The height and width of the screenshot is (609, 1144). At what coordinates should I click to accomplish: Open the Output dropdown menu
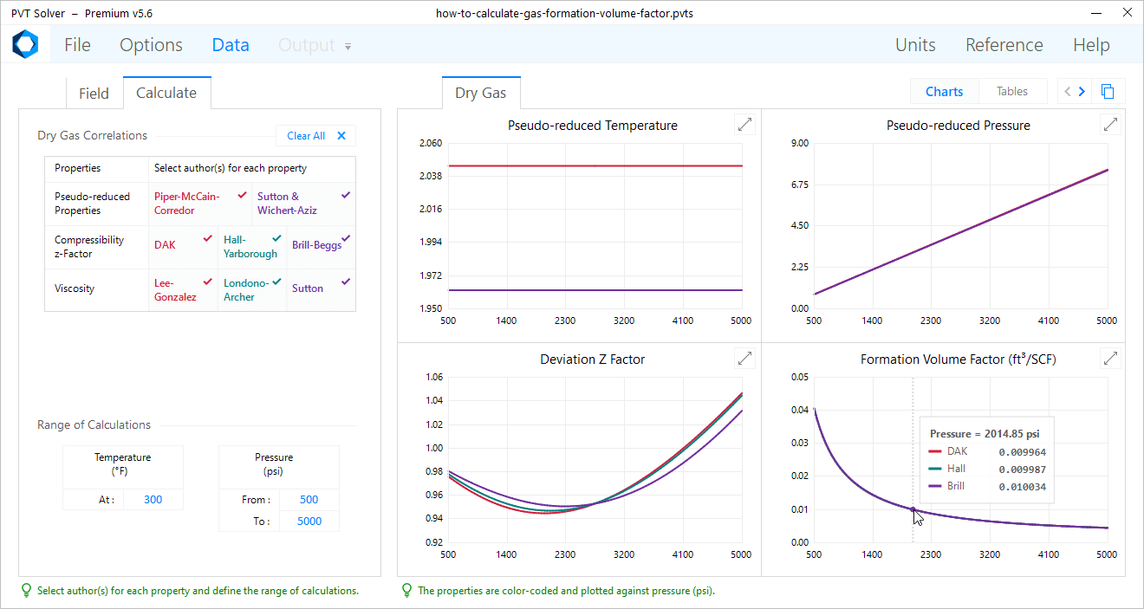point(315,46)
